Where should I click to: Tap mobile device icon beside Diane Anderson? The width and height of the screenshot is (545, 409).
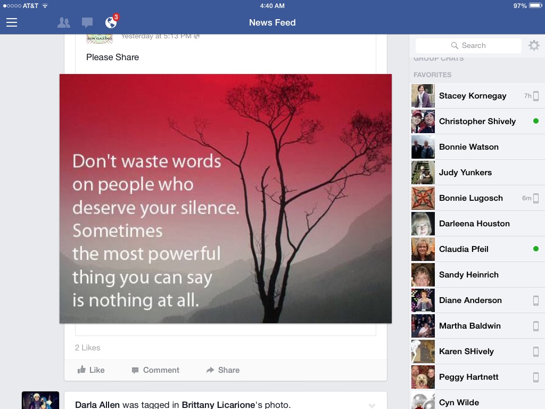[x=536, y=300]
